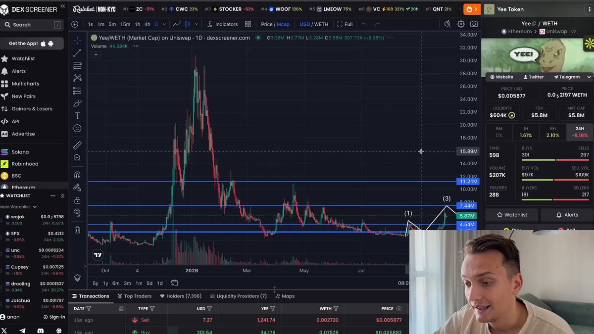Image resolution: width=594 pixels, height=334 pixels.
Task: Expand the timeframe interval dropdown arrow
Action: click(x=164, y=24)
